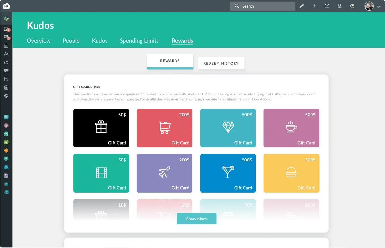Click the Search input field

pos(262,6)
